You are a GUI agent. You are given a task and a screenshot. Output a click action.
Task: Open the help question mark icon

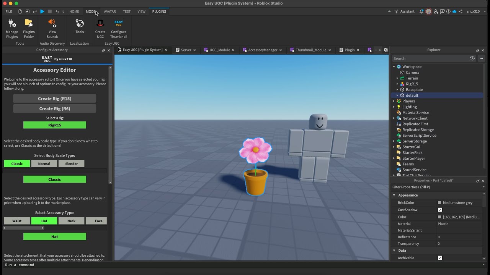click(x=448, y=11)
